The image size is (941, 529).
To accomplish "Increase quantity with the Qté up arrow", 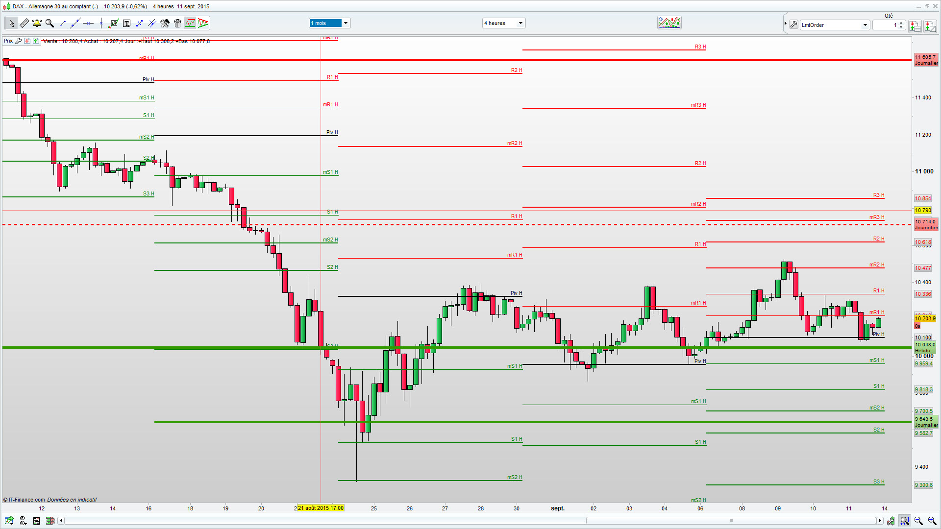I will (901, 23).
